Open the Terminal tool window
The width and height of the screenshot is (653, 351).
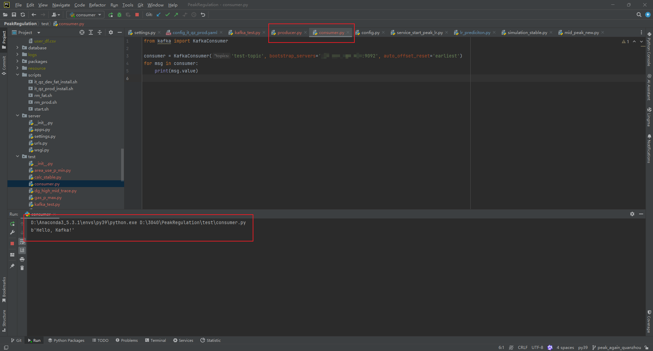click(155, 340)
